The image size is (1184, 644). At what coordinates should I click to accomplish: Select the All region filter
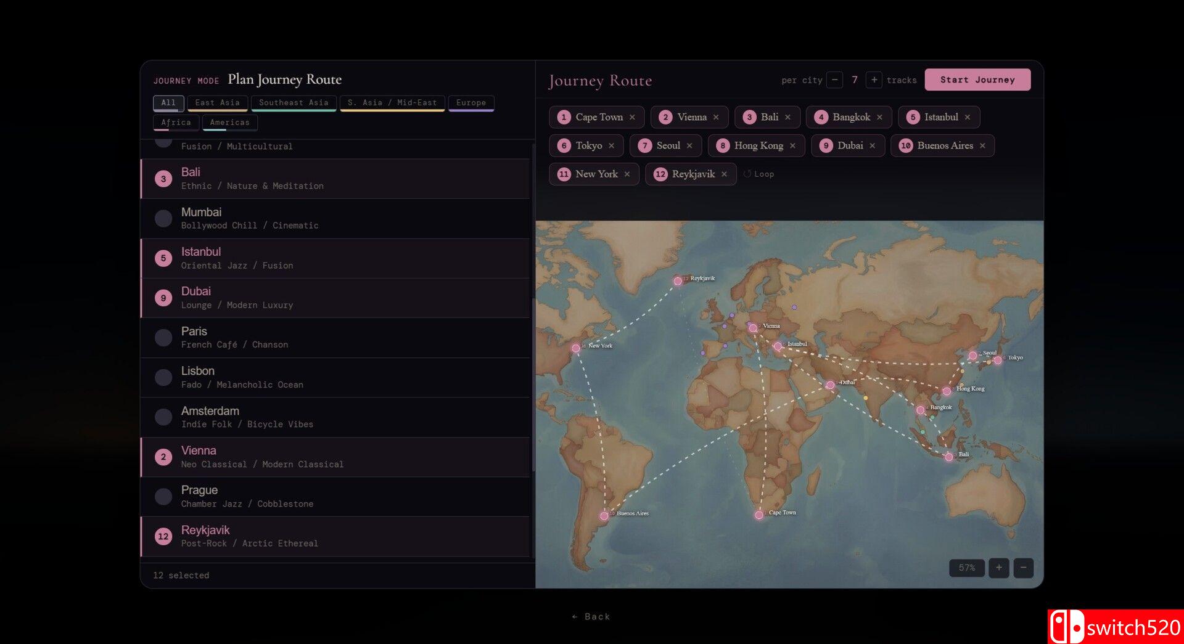pyautogui.click(x=168, y=103)
